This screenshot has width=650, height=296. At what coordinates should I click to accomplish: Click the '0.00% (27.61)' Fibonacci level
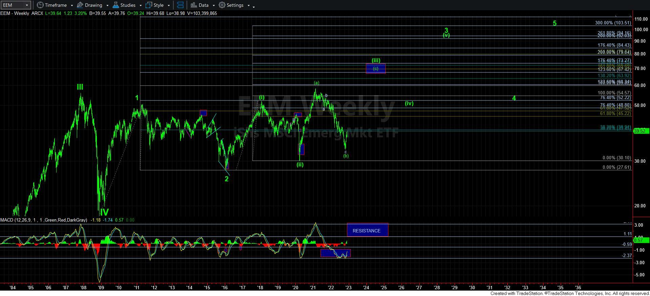point(617,167)
